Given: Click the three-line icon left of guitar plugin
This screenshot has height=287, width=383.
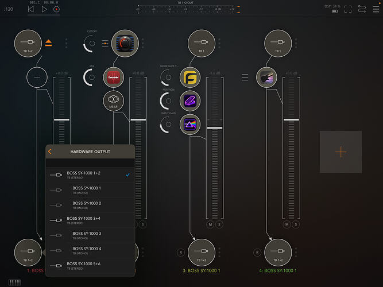Looking at the screenshot, I should click(245, 77).
